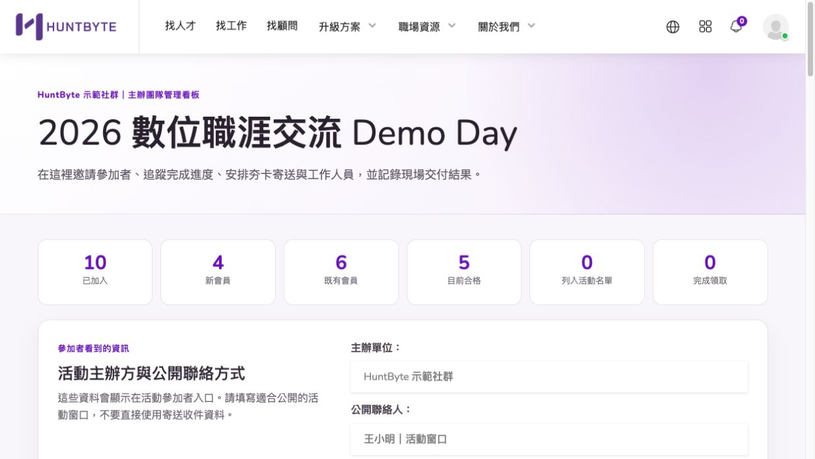The image size is (815, 459).
Task: Focus the 主辦單位 input field
Action: [549, 377]
